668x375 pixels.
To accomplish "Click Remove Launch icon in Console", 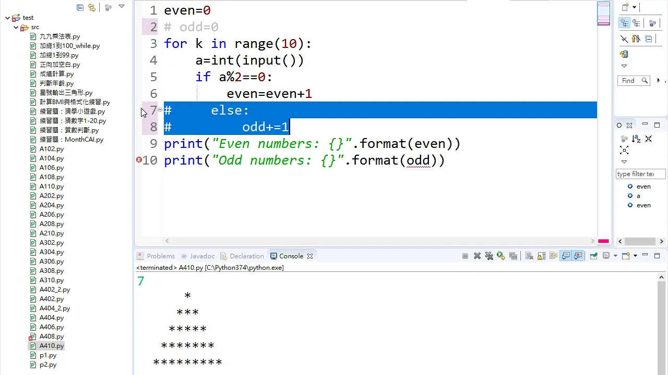I will point(477,256).
